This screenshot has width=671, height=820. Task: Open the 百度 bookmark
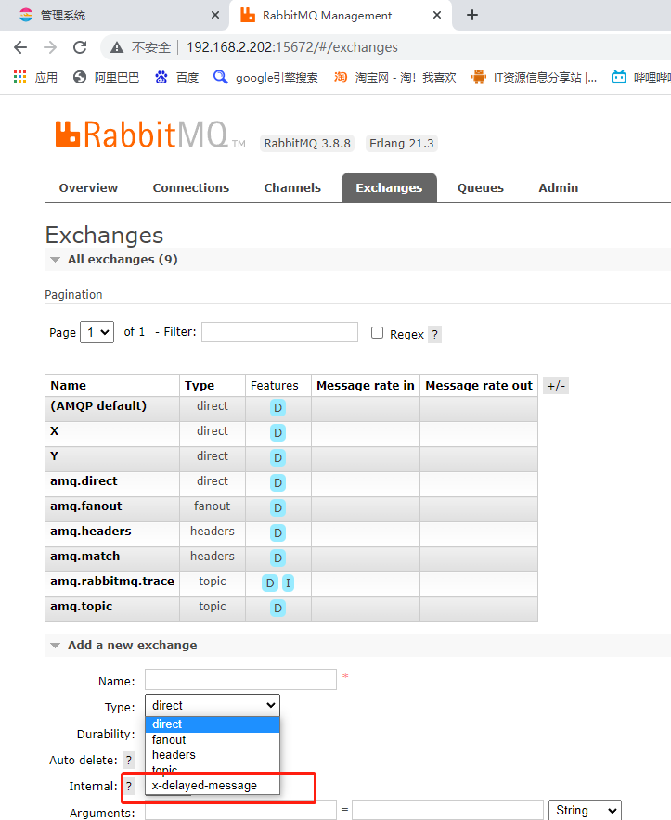tap(177, 77)
